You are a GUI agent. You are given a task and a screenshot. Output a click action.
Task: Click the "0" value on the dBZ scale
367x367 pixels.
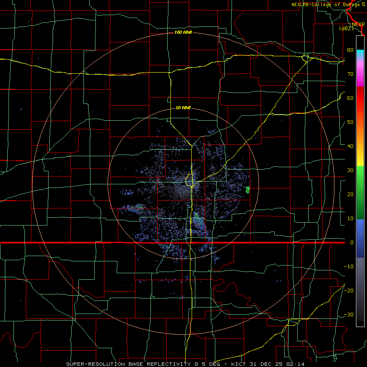(x=352, y=243)
